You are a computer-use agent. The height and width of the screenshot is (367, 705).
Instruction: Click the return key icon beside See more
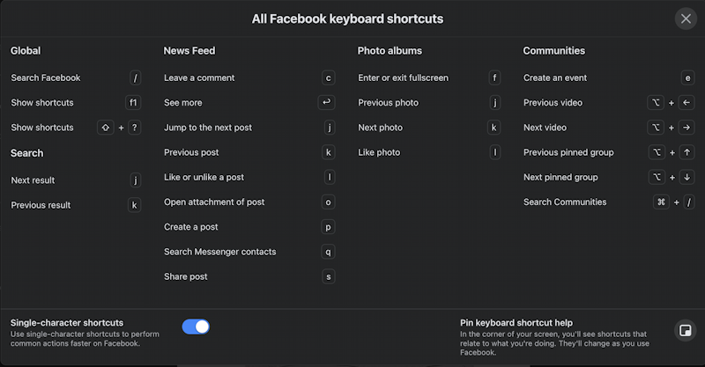pyautogui.click(x=326, y=102)
